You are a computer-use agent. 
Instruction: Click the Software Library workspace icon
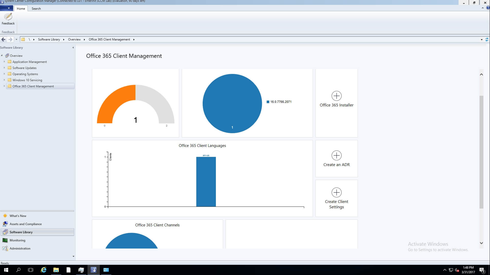5,232
